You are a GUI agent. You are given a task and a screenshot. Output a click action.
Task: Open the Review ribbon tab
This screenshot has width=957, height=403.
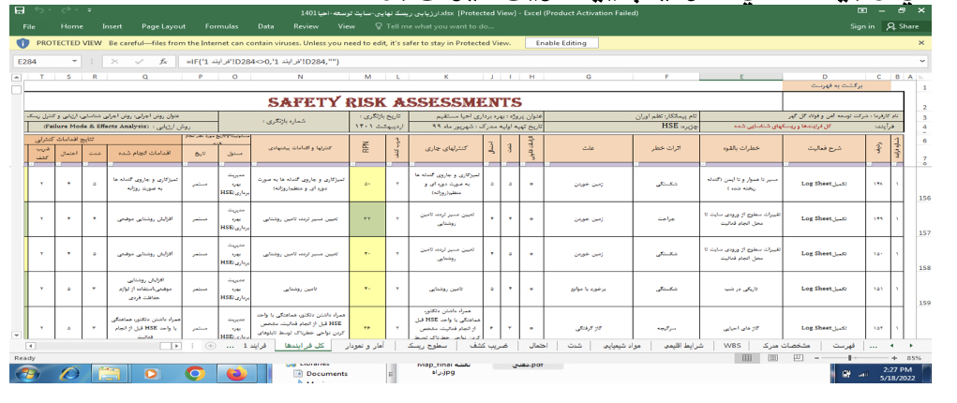pyautogui.click(x=306, y=26)
